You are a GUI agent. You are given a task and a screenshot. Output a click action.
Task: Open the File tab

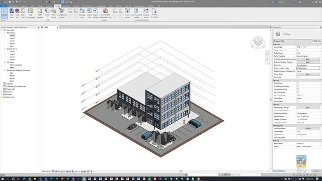(4, 6)
